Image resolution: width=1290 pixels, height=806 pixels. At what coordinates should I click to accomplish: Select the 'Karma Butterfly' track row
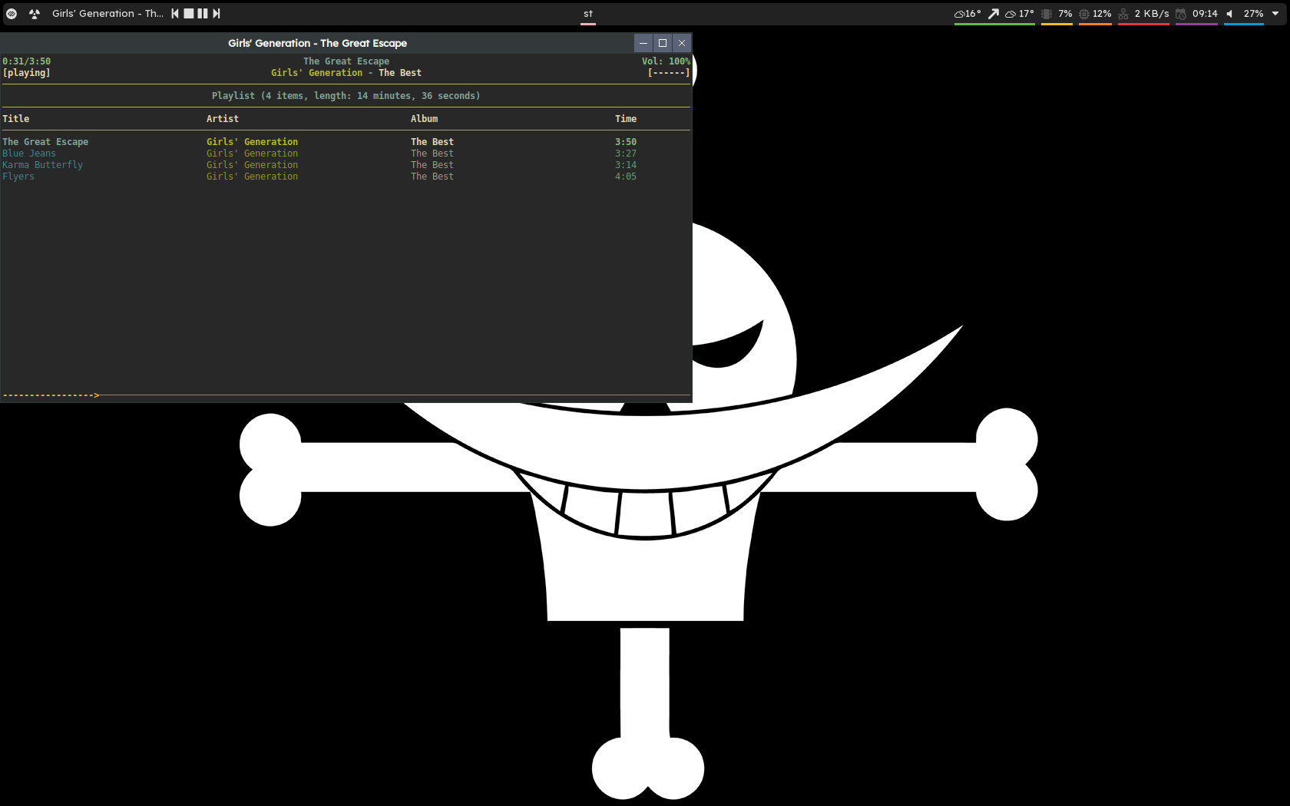[346, 165]
